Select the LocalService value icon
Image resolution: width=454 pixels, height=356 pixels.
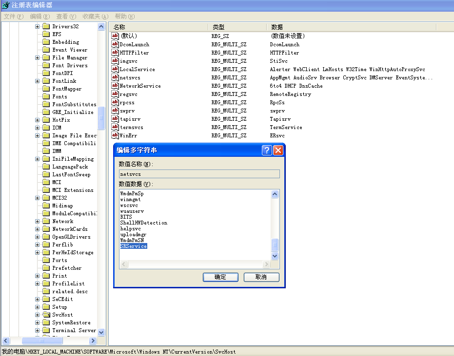[115, 69]
